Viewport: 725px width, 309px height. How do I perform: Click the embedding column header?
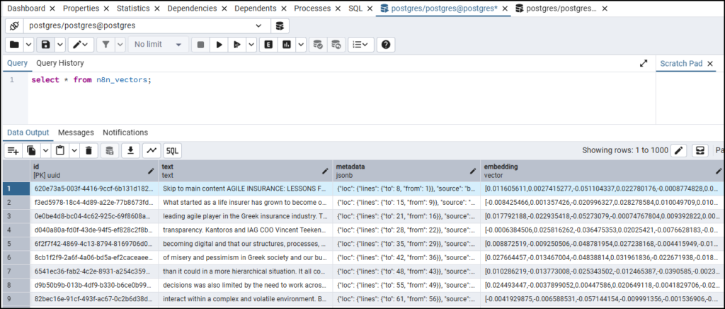[x=602, y=171]
